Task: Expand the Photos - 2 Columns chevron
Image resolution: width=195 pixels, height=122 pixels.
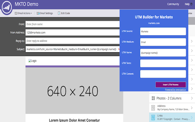Action: click(x=192, y=98)
